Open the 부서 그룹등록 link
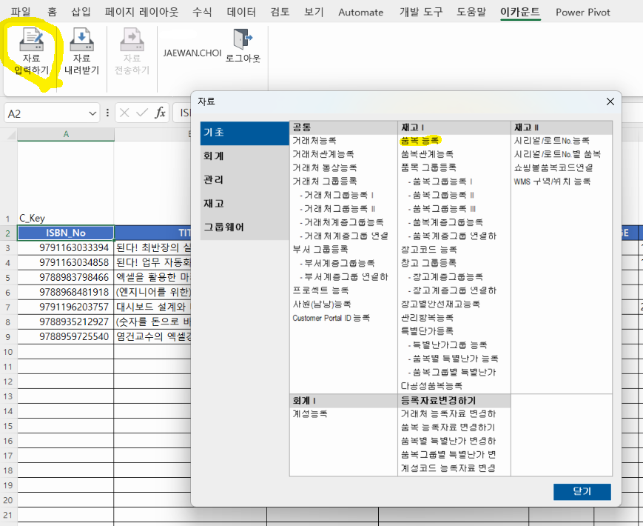 click(320, 249)
